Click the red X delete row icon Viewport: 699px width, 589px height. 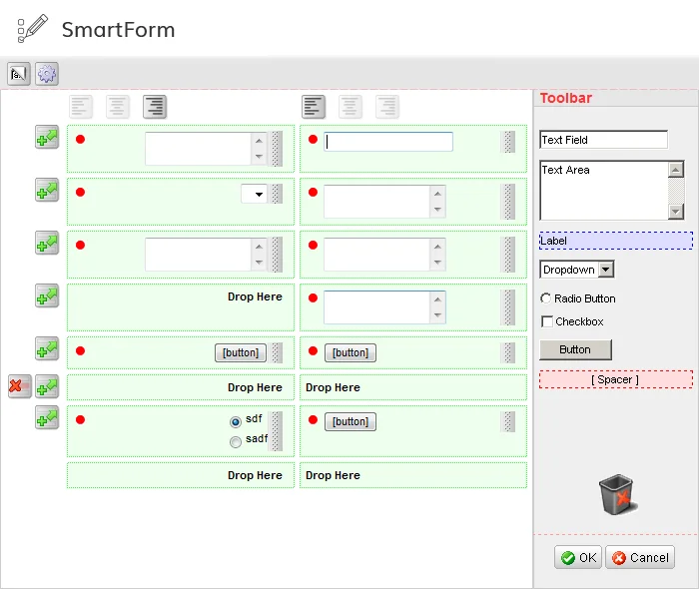(x=19, y=386)
